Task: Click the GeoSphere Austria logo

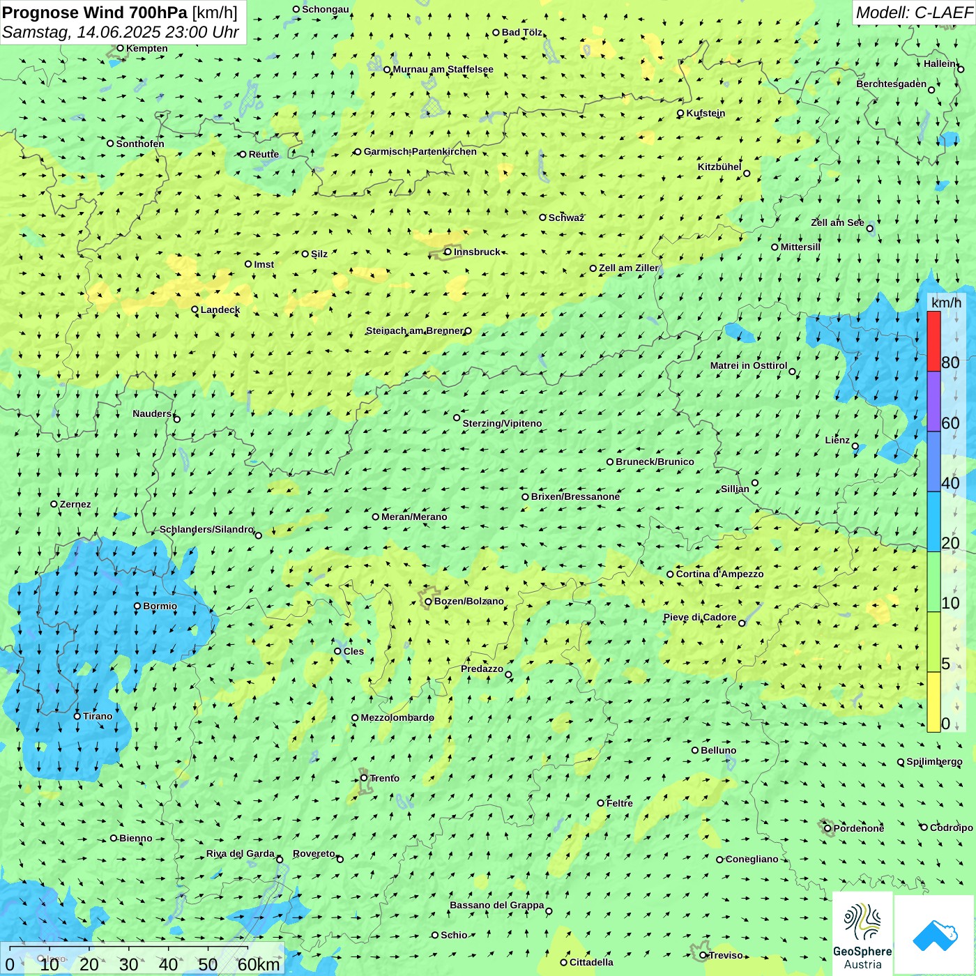Action: [x=862, y=933]
